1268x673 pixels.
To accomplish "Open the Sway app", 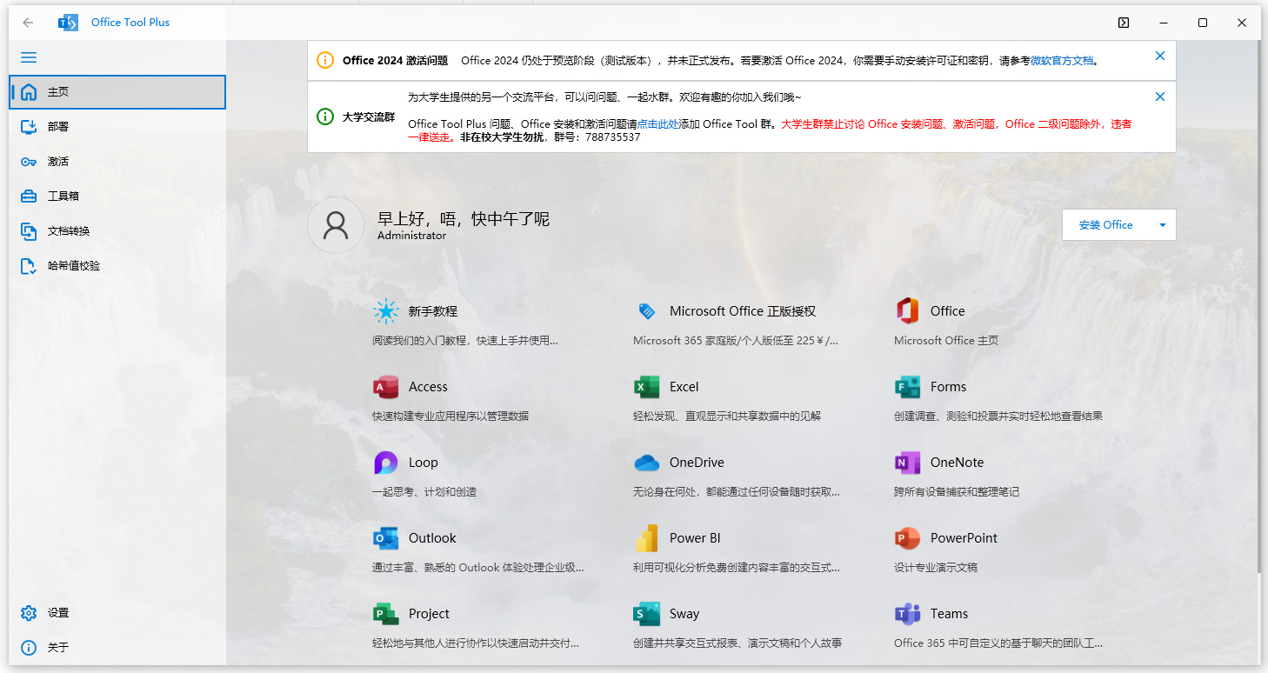I will pos(647,614).
